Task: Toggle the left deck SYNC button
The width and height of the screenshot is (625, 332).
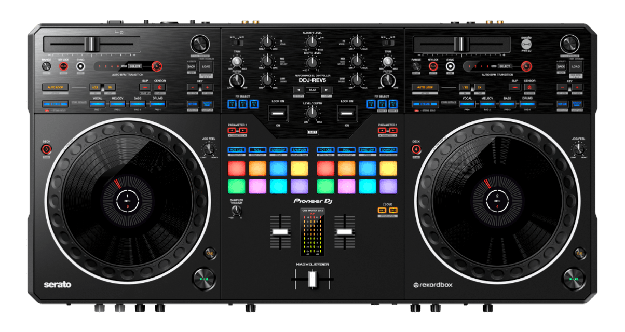Action: click(x=80, y=66)
